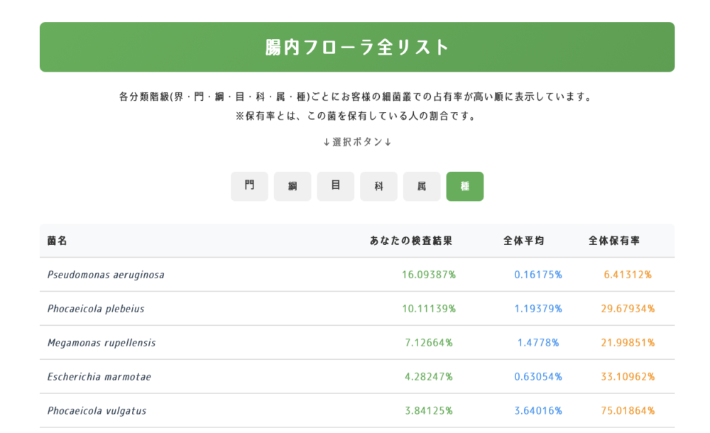The width and height of the screenshot is (710, 433).
Task: Click the 6.41312% prevalence value
Action: tap(628, 275)
